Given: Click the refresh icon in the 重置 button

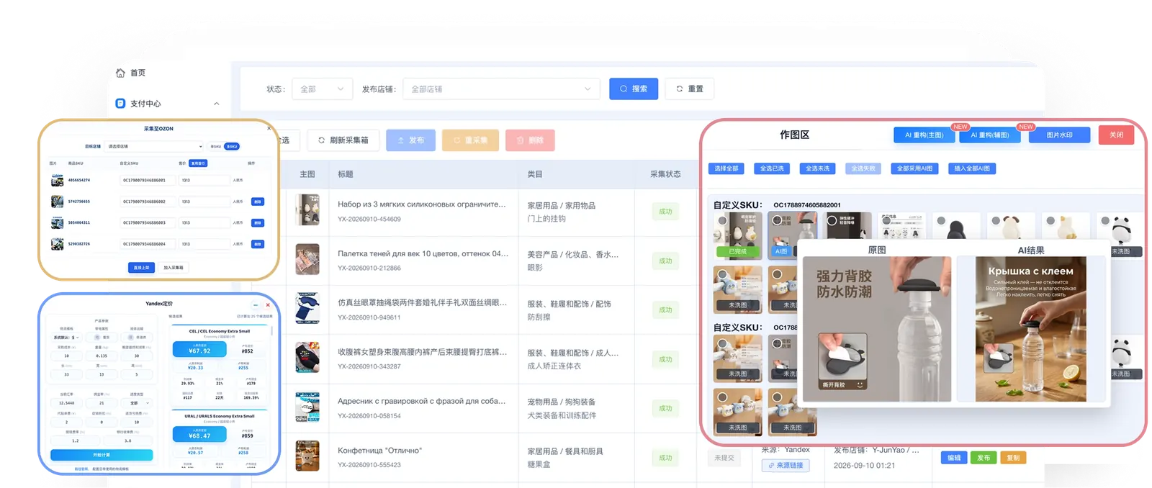Looking at the screenshot, I should pos(679,89).
